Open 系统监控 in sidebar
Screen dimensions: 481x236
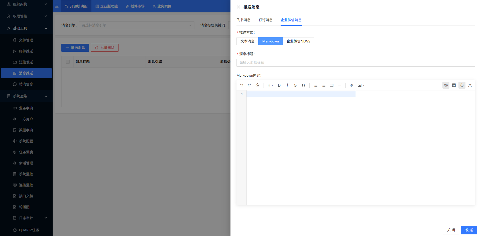click(x=26, y=174)
